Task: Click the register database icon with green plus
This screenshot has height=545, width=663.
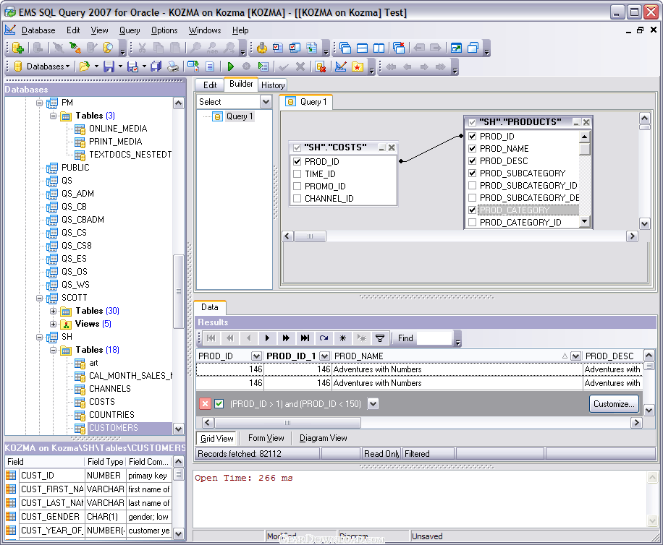Action: tap(18, 48)
